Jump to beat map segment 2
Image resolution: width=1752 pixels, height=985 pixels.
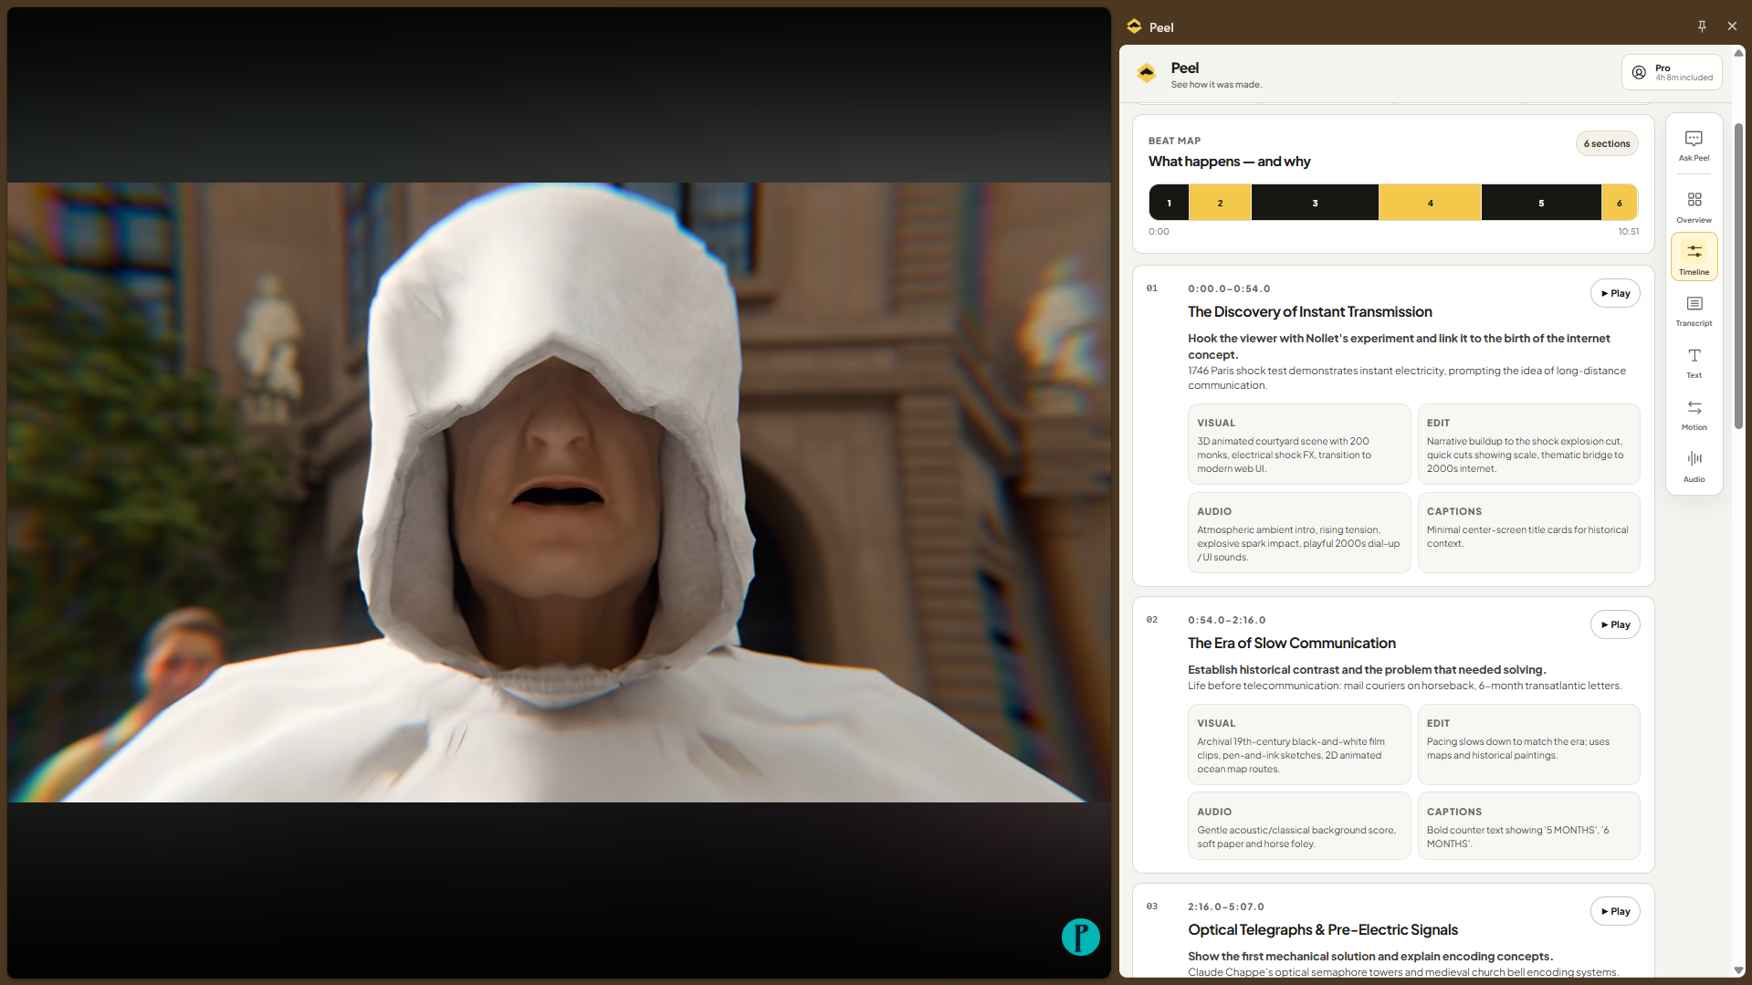pyautogui.click(x=1220, y=203)
